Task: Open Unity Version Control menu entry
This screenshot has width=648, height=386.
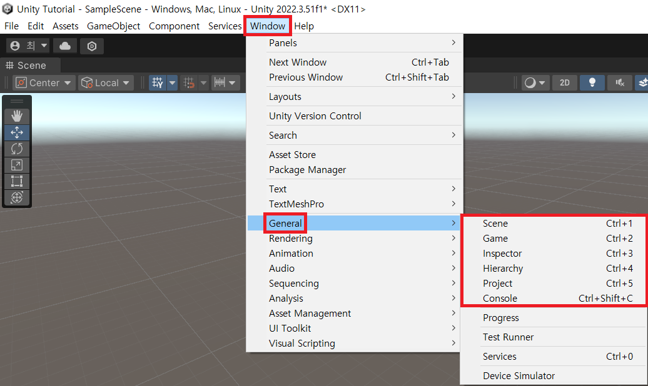Action: 354,116
